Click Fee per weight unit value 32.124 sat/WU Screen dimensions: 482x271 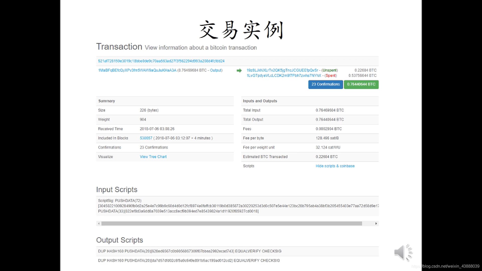coord(328,147)
